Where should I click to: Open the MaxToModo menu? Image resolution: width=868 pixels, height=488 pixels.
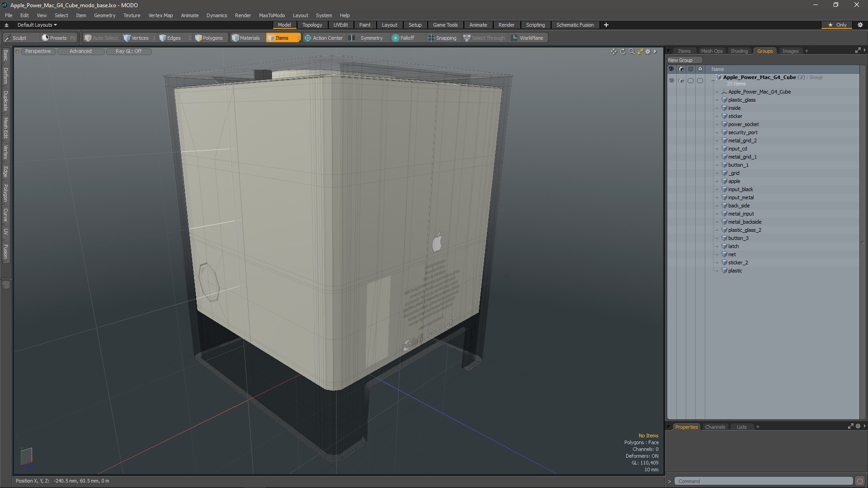[x=272, y=15]
